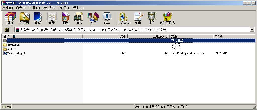
Task: Sort by 名称 column header
Action: 42,36
